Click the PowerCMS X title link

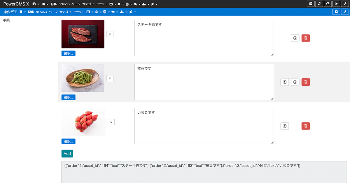(16, 4)
